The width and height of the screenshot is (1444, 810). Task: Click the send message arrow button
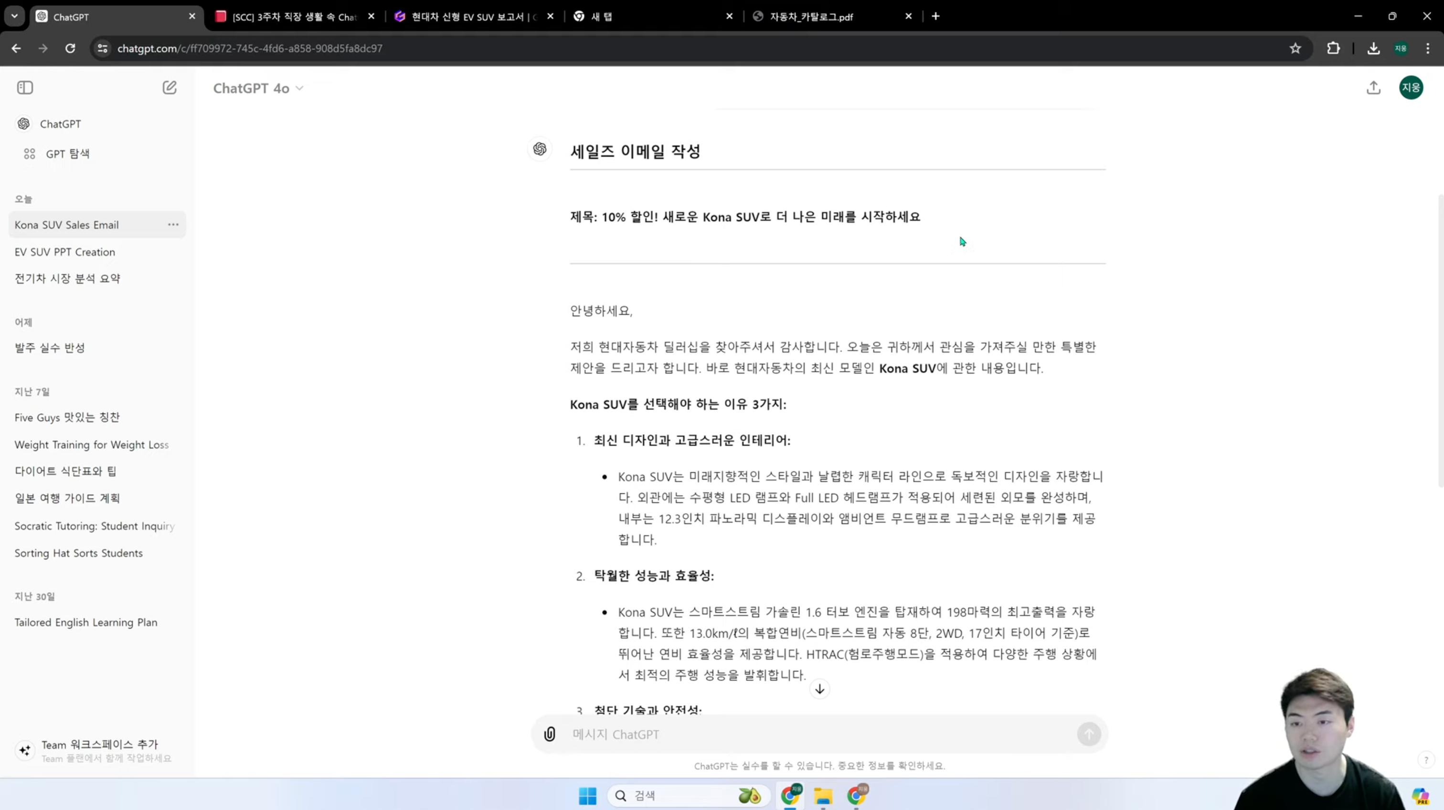coord(1089,734)
